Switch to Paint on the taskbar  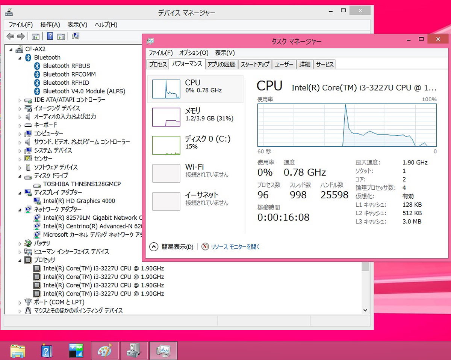(x=105, y=351)
